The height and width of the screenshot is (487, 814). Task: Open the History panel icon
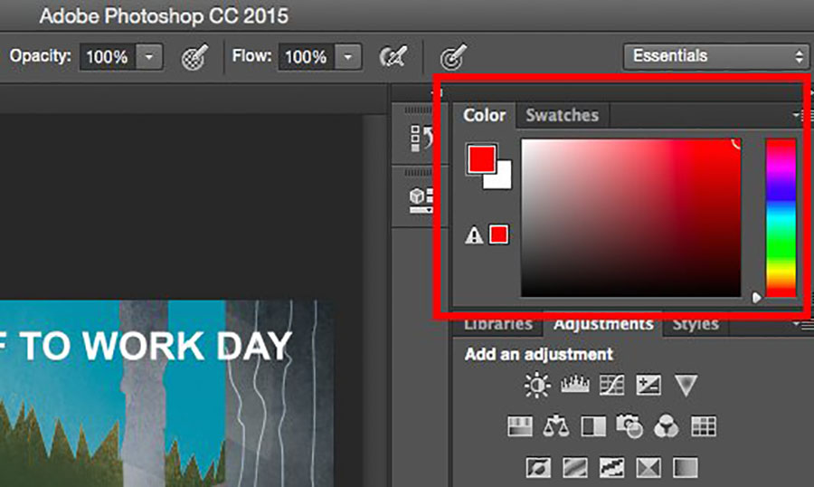420,137
